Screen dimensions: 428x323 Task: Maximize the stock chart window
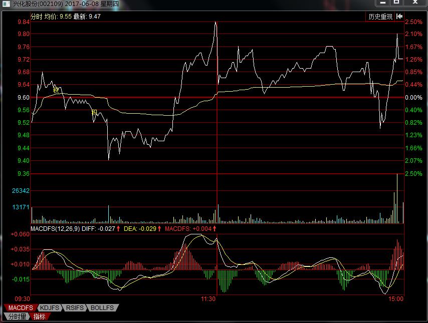396,3
